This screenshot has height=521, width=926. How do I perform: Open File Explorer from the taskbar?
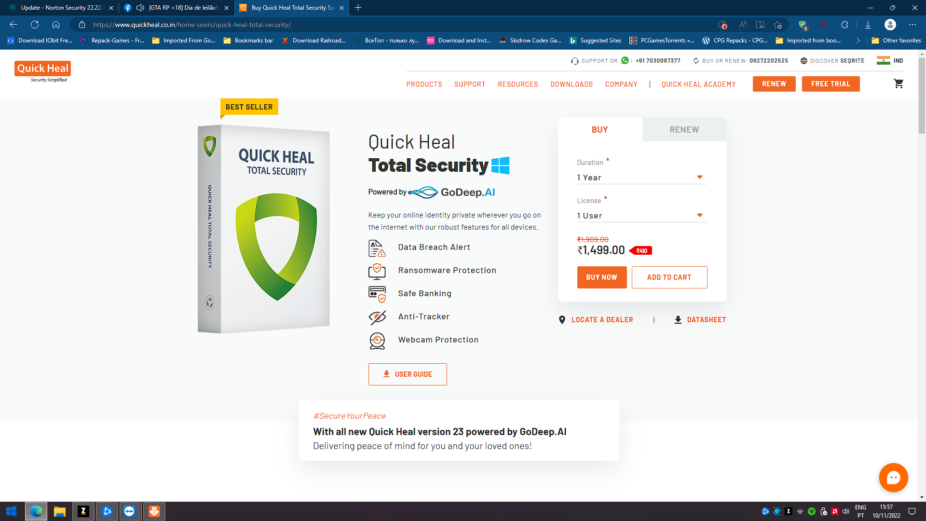click(x=59, y=511)
